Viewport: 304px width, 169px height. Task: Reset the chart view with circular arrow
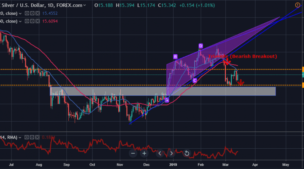pos(187,153)
